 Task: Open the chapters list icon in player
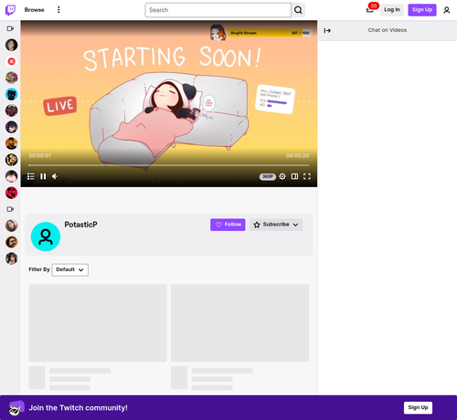[x=31, y=176]
